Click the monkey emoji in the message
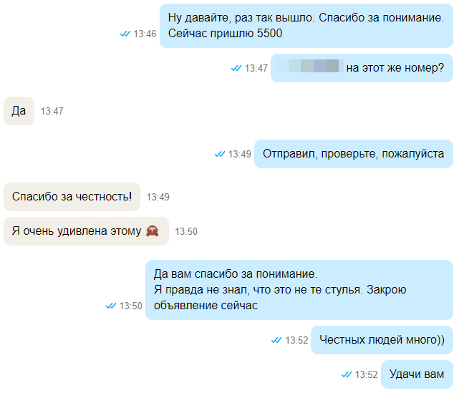 (153, 231)
